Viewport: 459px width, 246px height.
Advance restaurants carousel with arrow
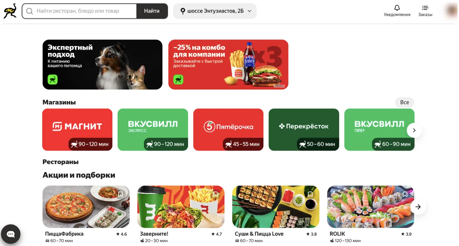418,207
